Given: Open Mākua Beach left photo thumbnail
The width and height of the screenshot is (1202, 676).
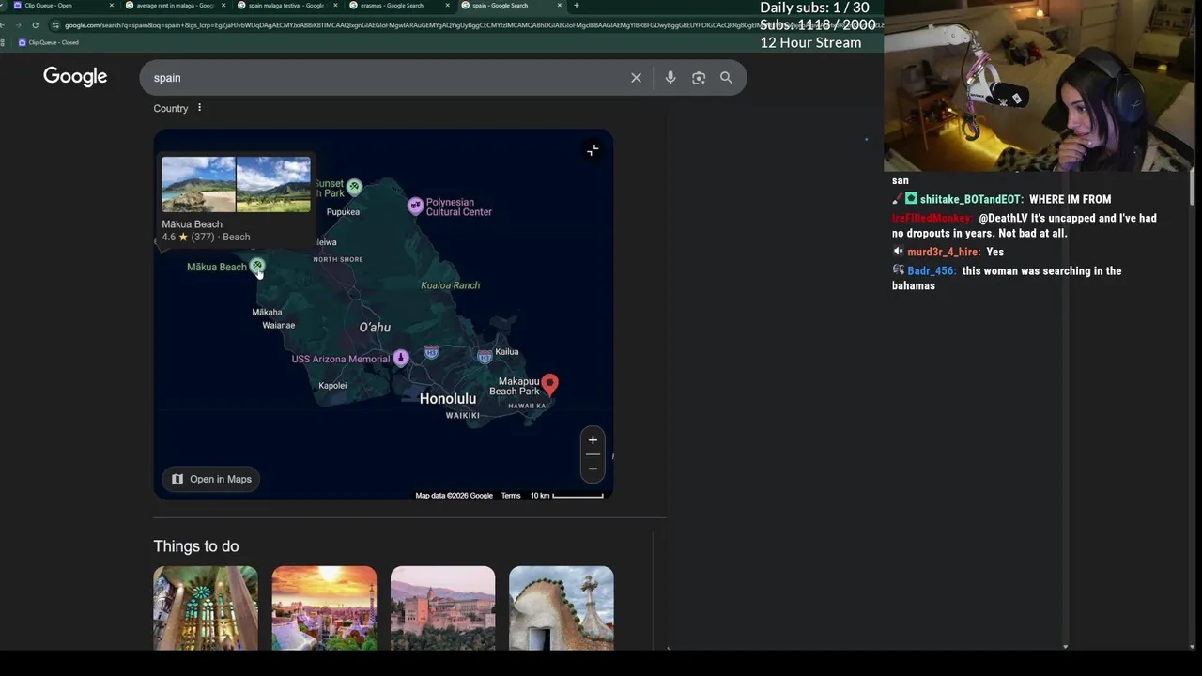Looking at the screenshot, I should (198, 185).
